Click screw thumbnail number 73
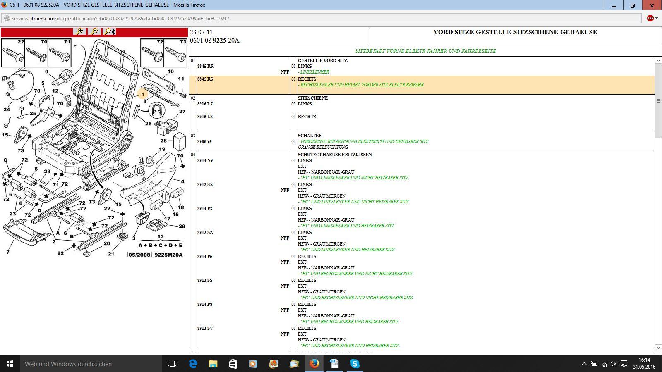Viewport: 662px width, 372px height. 175,53
